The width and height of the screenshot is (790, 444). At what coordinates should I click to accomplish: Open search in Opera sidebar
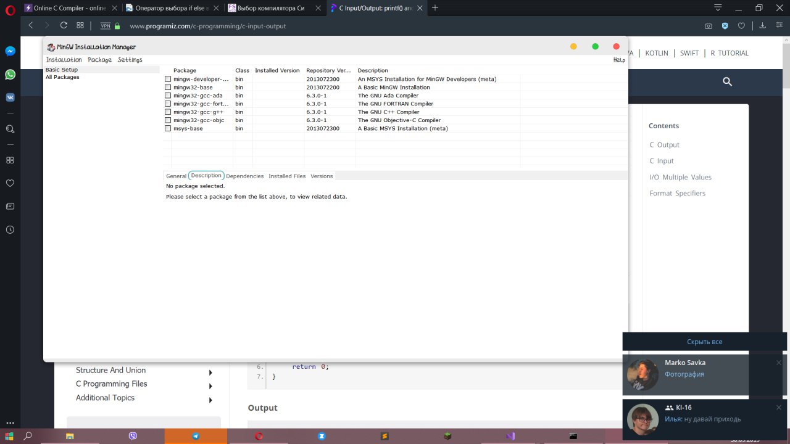click(10, 129)
